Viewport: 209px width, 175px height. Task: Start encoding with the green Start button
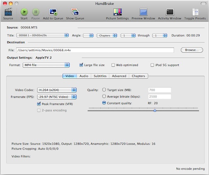coord(24,12)
